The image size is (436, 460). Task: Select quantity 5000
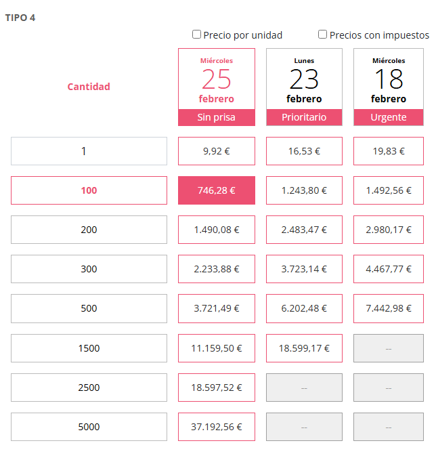click(89, 427)
